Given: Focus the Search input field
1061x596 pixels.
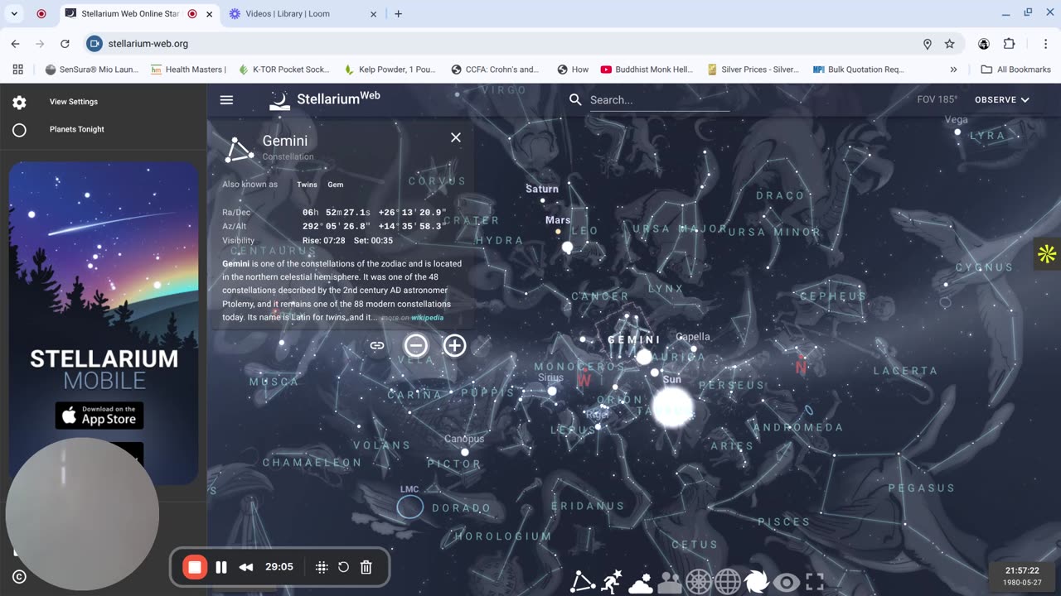Looking at the screenshot, I should pos(659,100).
